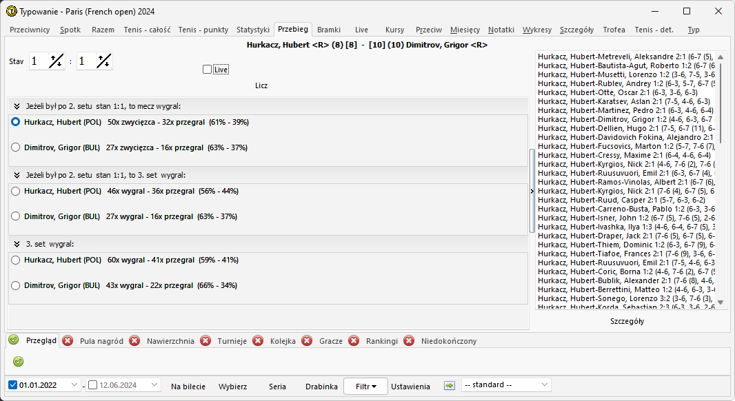Image resolution: width=735 pixels, height=401 pixels.
Task: Click the red X icon before Niedokończony
Action: point(409,340)
